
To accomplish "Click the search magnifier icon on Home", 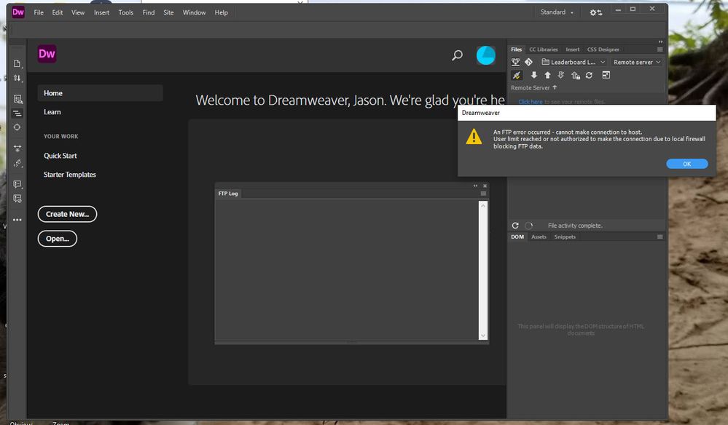I will [458, 55].
